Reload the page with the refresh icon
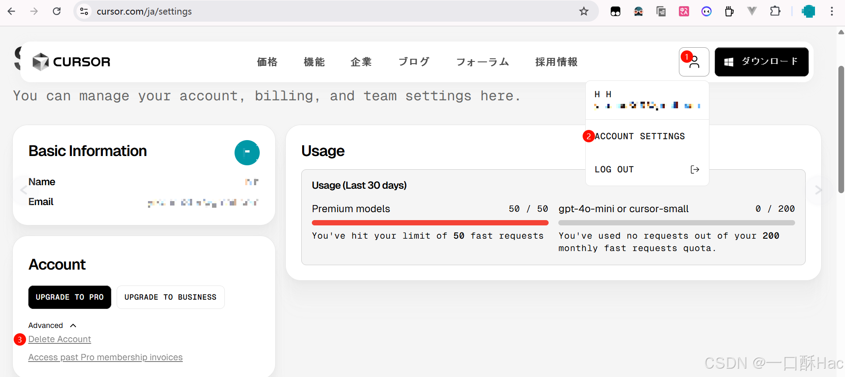 click(x=57, y=11)
